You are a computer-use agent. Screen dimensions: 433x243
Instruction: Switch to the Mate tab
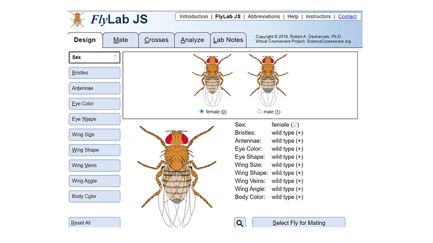[121, 40]
